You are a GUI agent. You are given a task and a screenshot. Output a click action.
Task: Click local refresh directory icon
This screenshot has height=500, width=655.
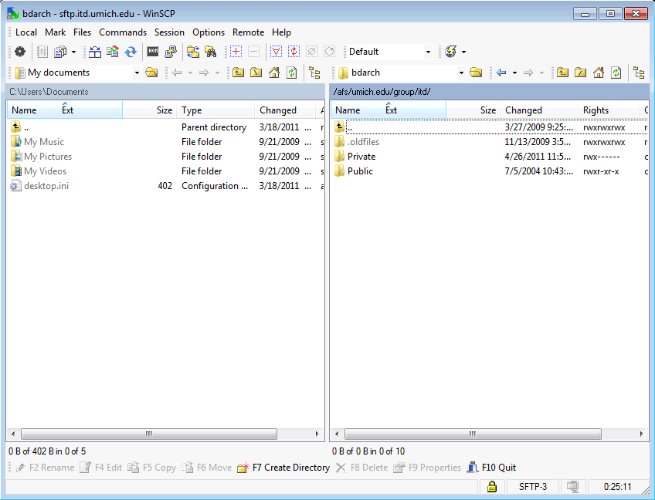coord(291,73)
